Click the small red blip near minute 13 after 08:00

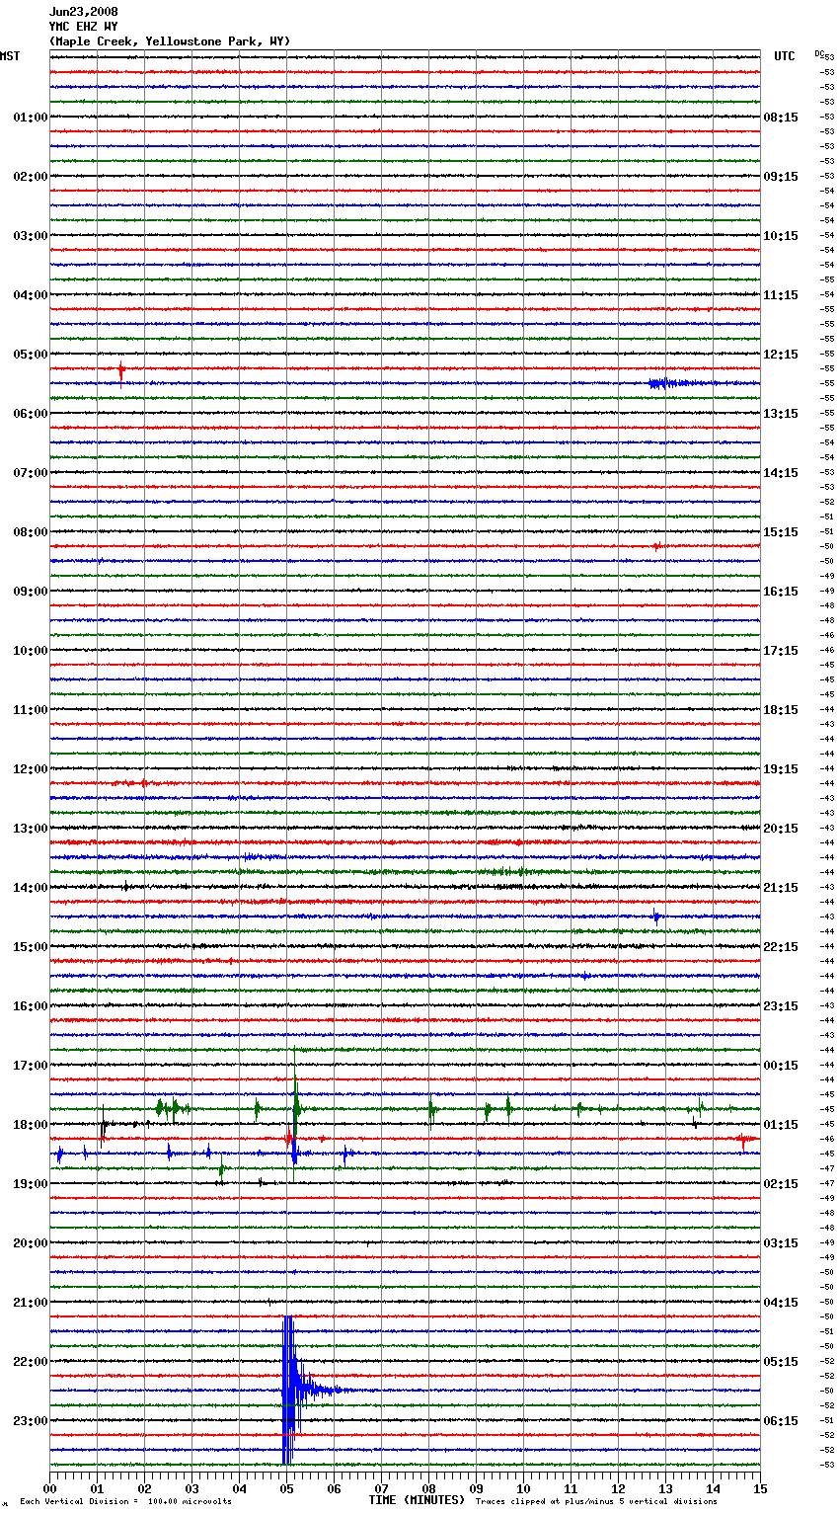click(x=656, y=545)
